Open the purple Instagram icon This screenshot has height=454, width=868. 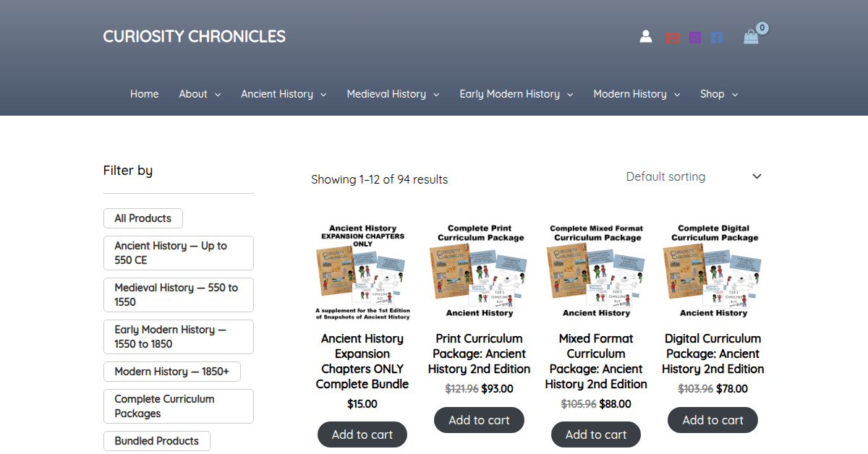[695, 38]
